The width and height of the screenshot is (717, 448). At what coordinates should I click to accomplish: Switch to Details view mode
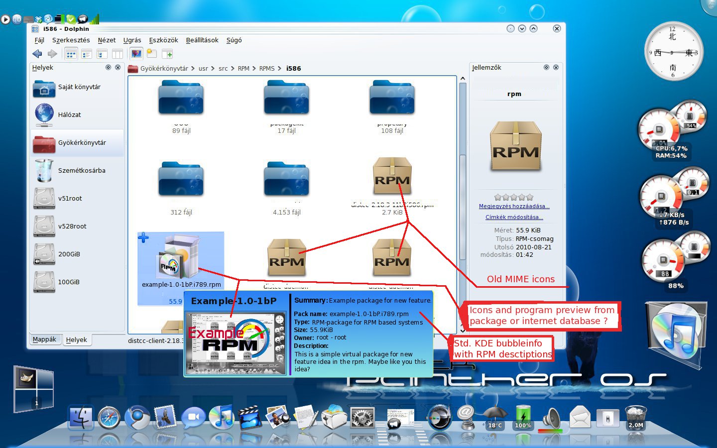[x=87, y=54]
